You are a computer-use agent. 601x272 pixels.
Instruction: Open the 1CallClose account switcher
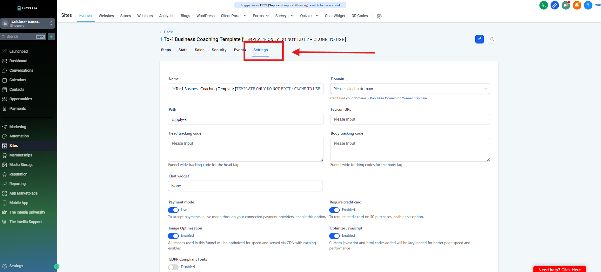28,23
